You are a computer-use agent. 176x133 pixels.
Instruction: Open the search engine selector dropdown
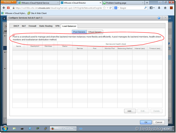pos(117,8)
